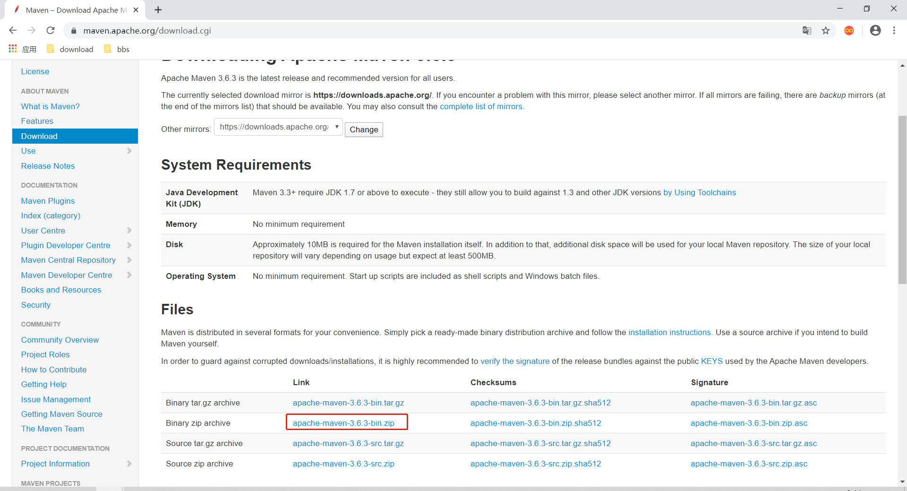The width and height of the screenshot is (907, 491).
Task: Open the red infinity extension icon
Action: (x=849, y=30)
